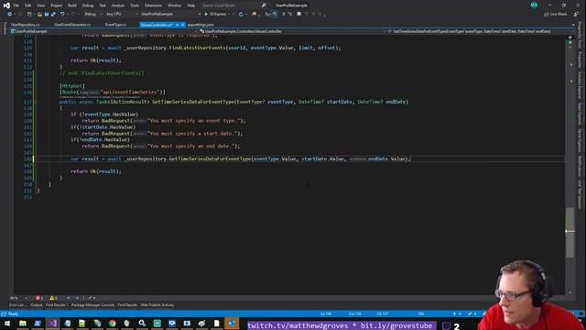The image size is (586, 330).
Task: Open the ValuesController type navigation dropdown
Action: (x=293, y=31)
